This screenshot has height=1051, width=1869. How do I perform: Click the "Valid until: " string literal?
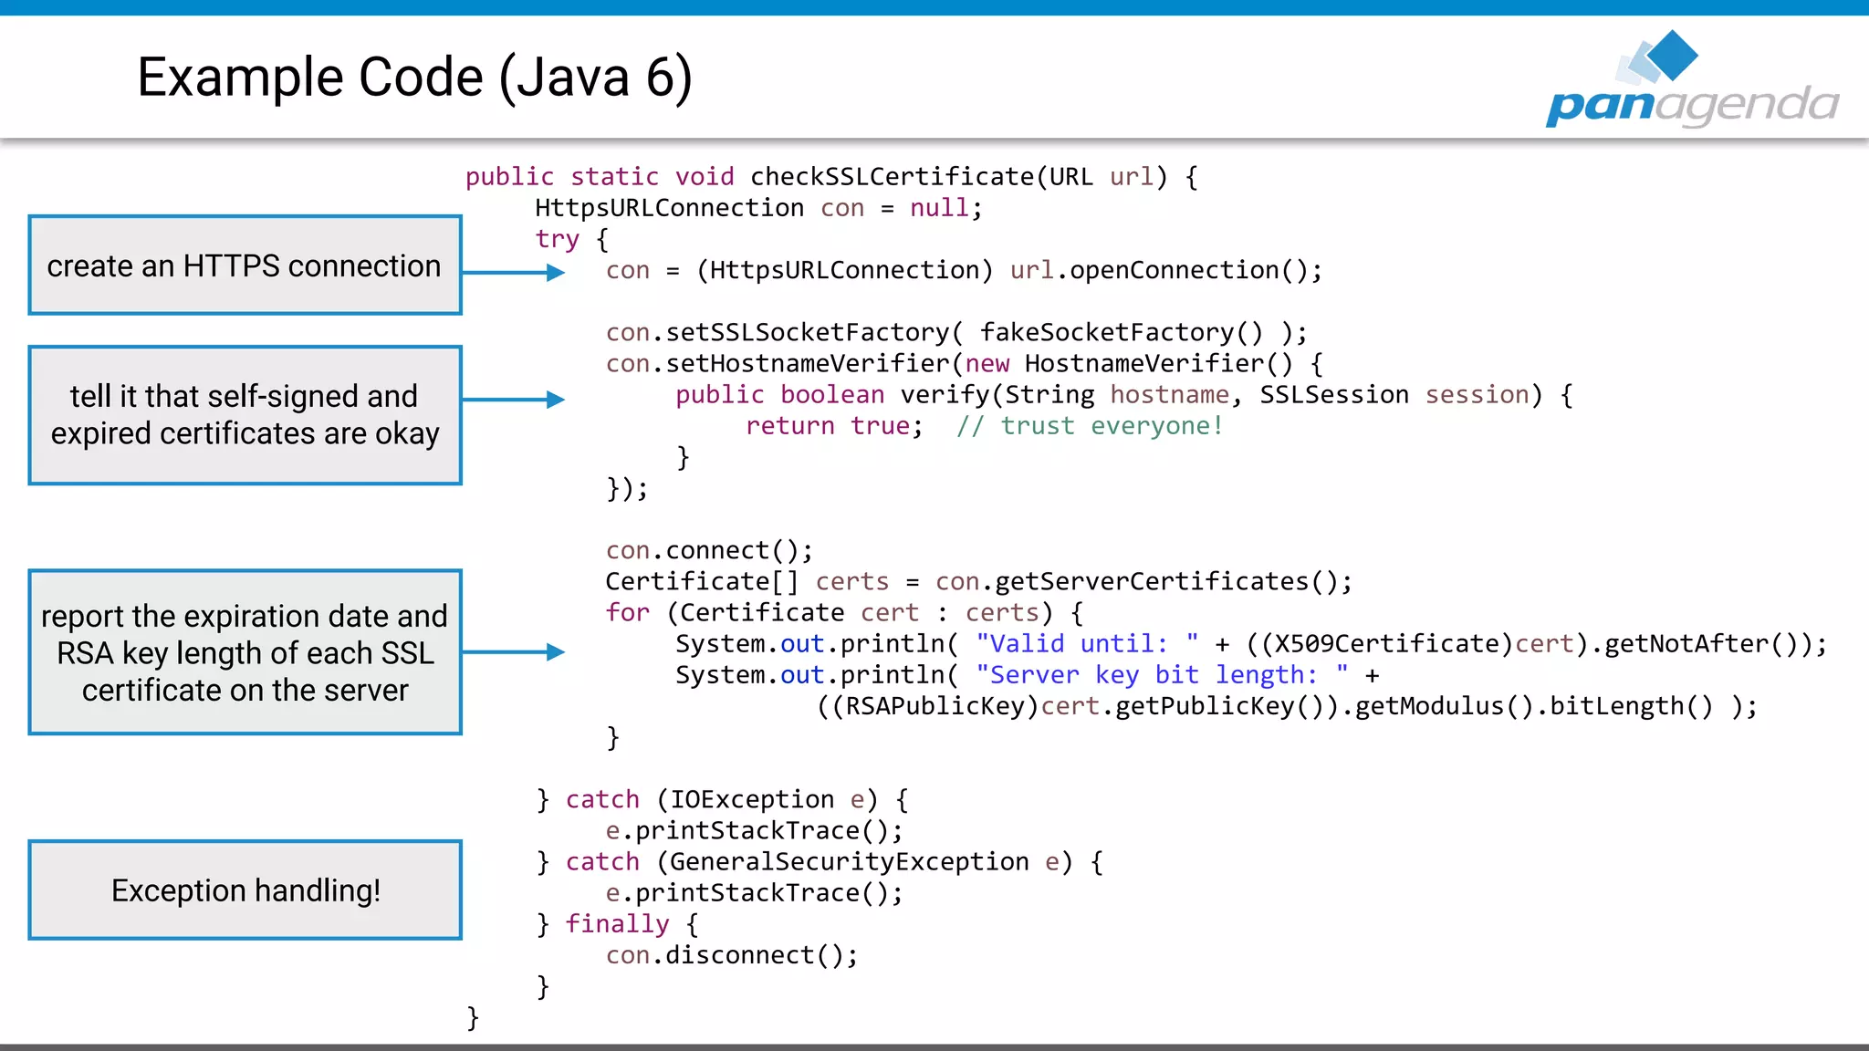[1086, 644]
